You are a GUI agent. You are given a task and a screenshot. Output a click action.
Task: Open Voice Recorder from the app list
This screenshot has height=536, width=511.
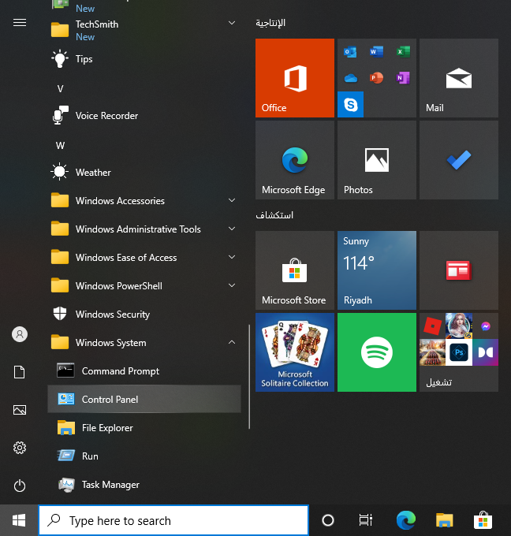coord(144,116)
